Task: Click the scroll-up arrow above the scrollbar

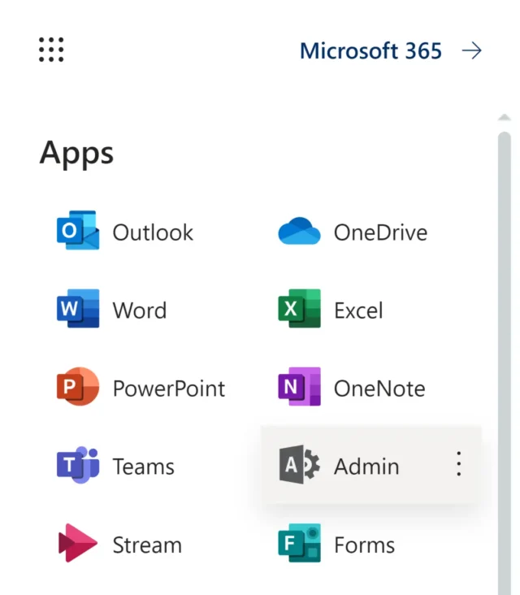Action: click(x=505, y=119)
